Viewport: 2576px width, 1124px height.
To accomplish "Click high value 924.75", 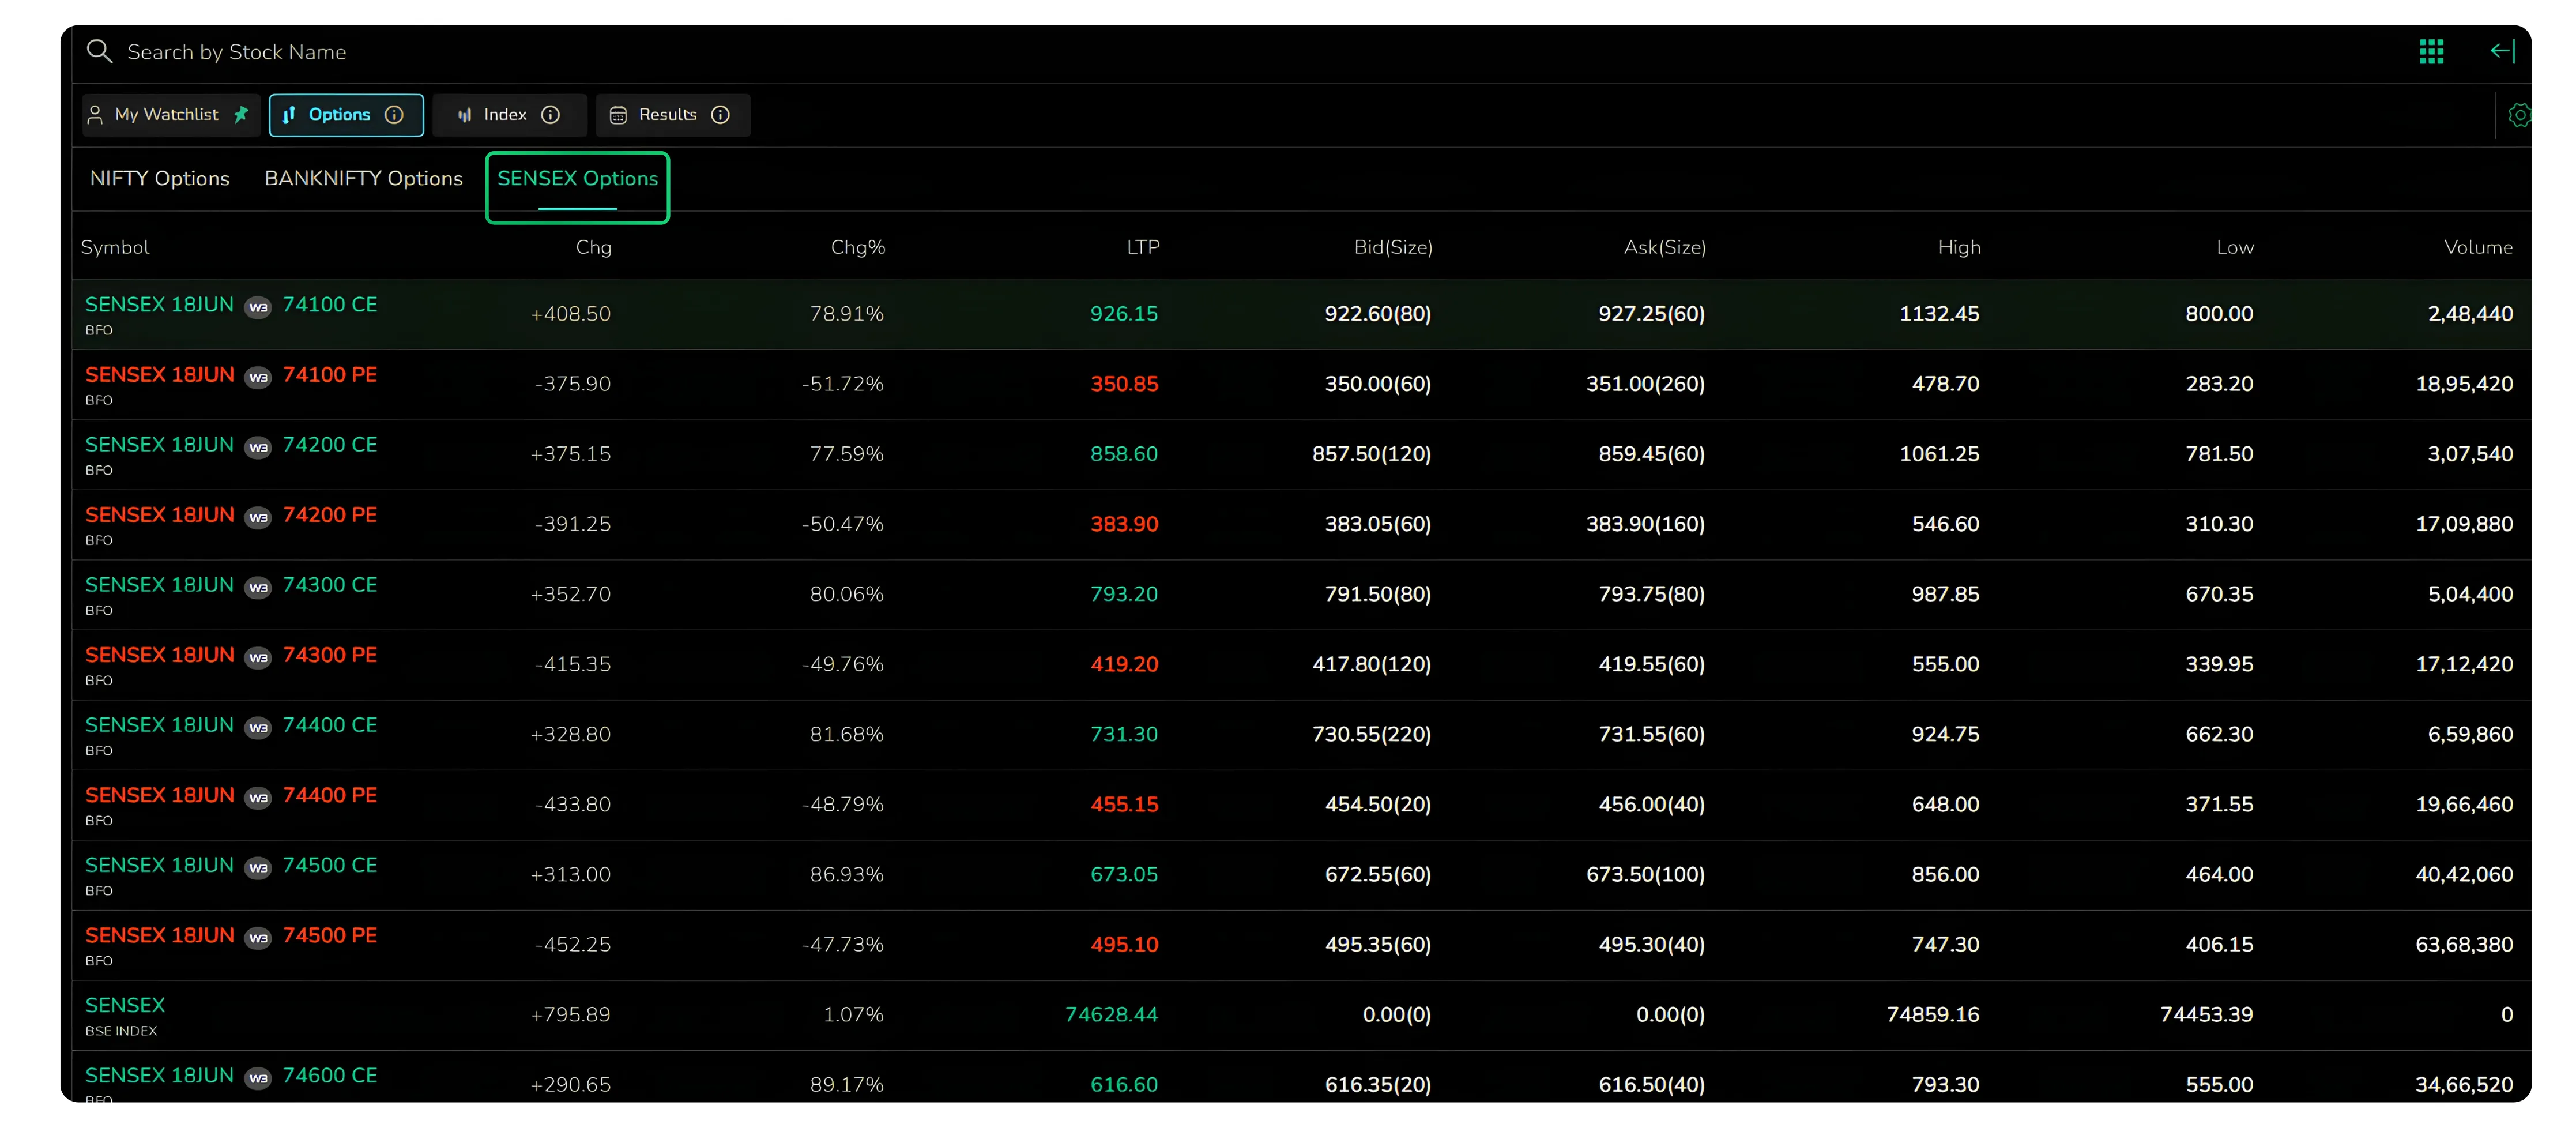I will click(1945, 734).
